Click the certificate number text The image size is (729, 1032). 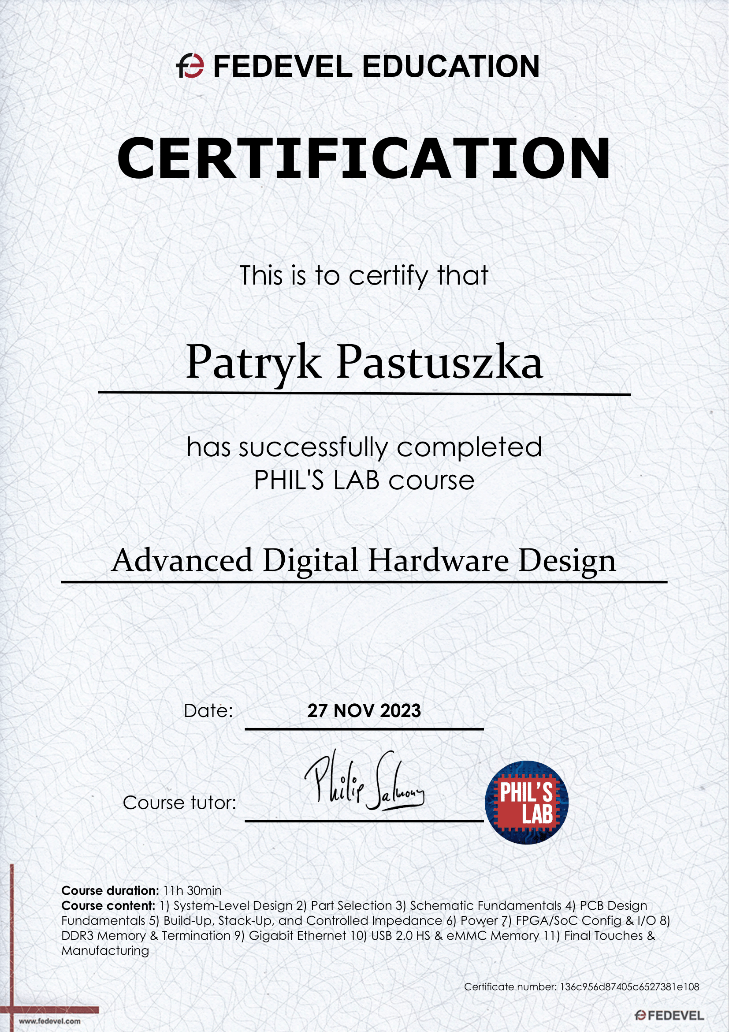tap(581, 987)
